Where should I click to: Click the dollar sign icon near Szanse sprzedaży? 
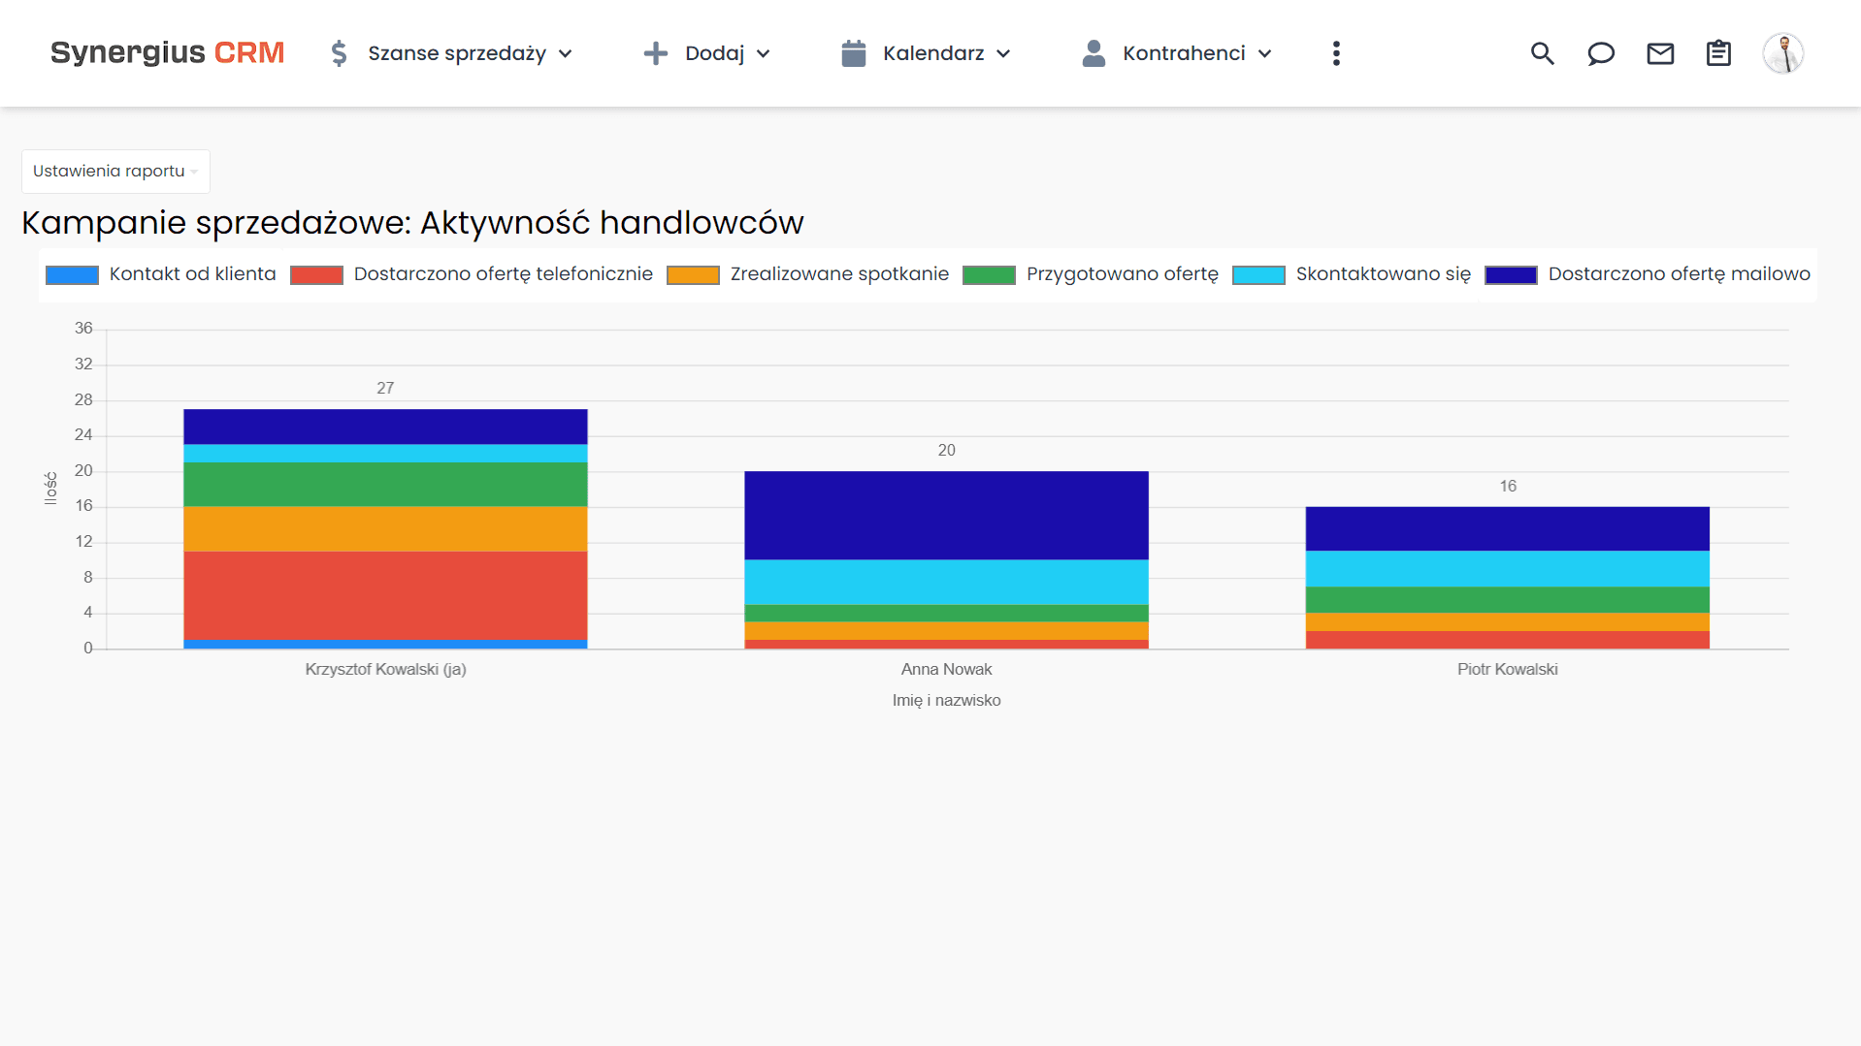[x=339, y=53]
